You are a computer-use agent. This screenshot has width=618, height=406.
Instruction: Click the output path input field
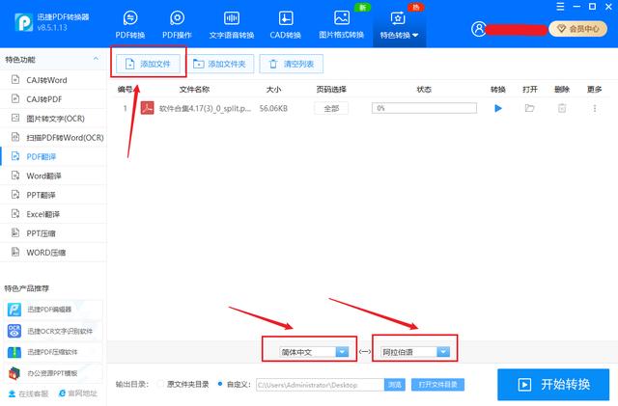[x=321, y=384]
